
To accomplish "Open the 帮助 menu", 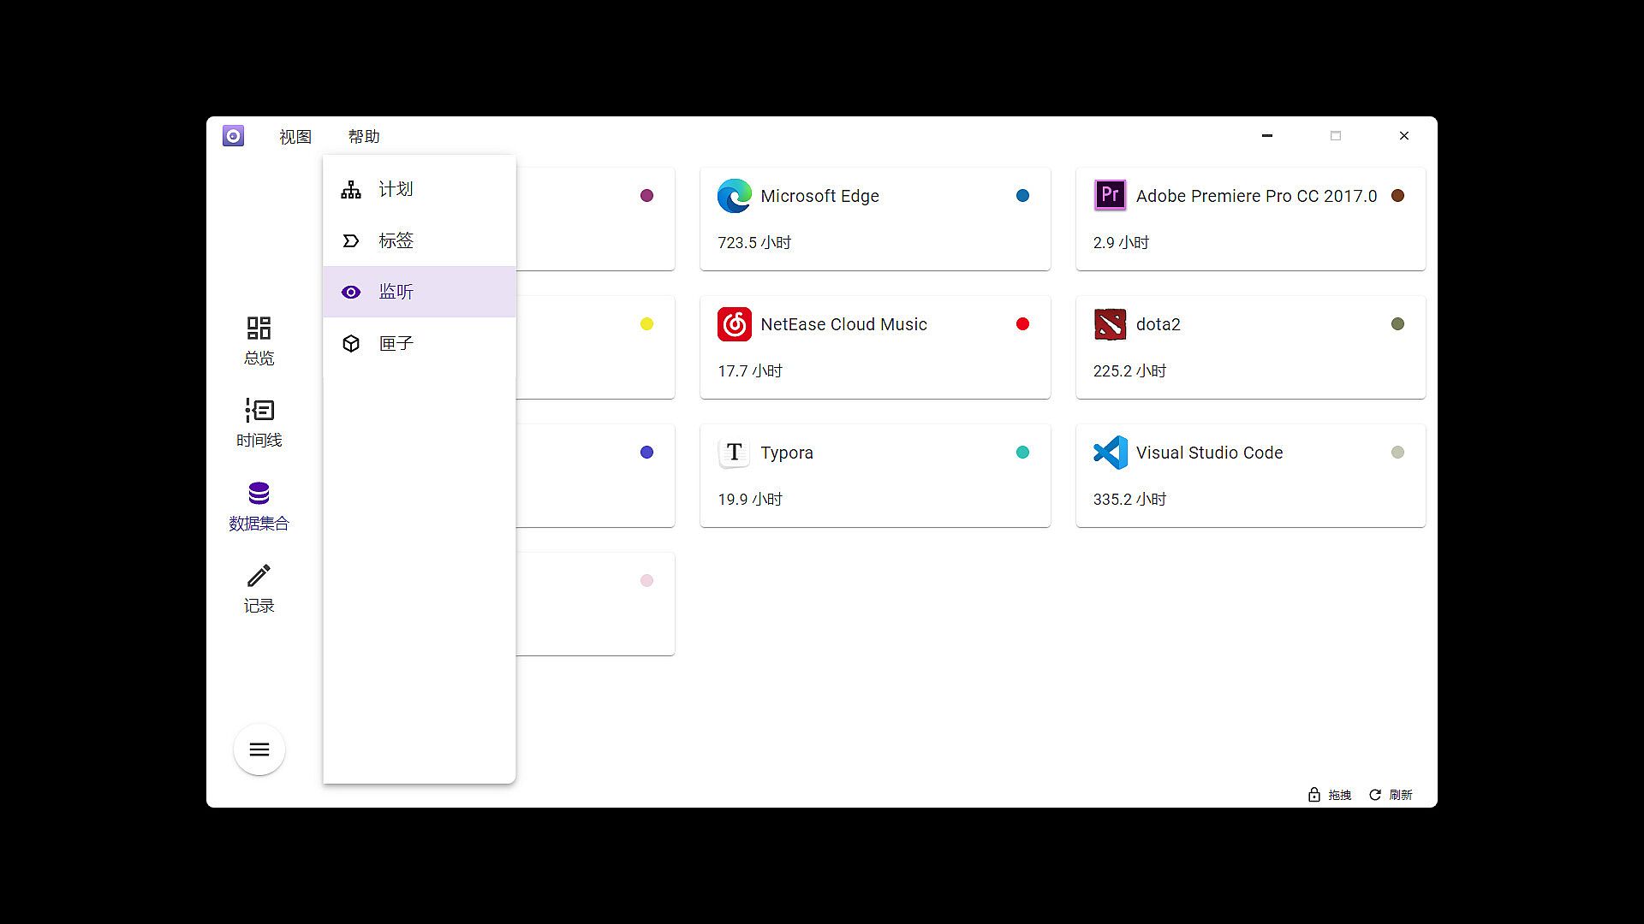I will tap(364, 137).
